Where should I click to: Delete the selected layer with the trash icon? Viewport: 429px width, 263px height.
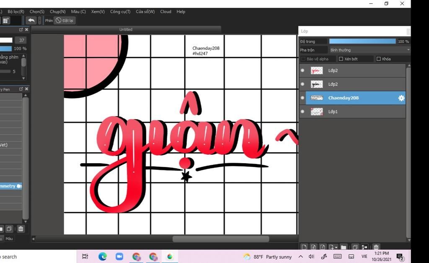click(376, 247)
